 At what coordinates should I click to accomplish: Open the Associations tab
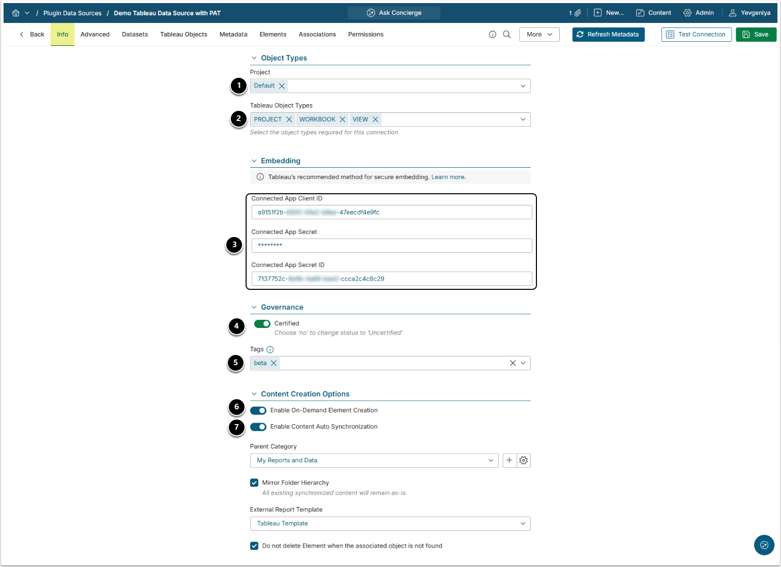[317, 35]
